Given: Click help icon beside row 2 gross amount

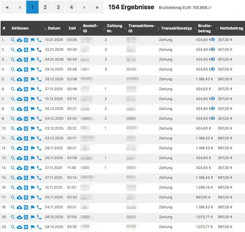Looking at the screenshot, I should coord(213,50).
